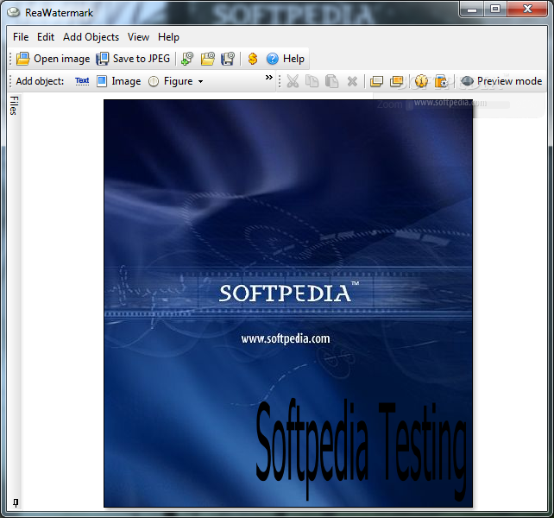Click the pin icon at the sidebar bottom

[16, 502]
